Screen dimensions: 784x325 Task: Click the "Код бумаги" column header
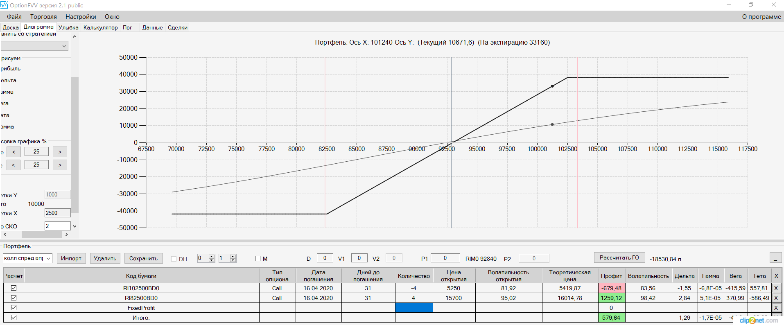tap(141, 276)
